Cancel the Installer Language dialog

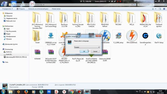95,51
